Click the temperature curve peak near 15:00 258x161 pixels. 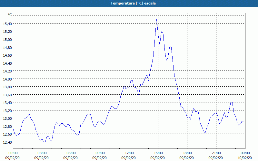156,19
